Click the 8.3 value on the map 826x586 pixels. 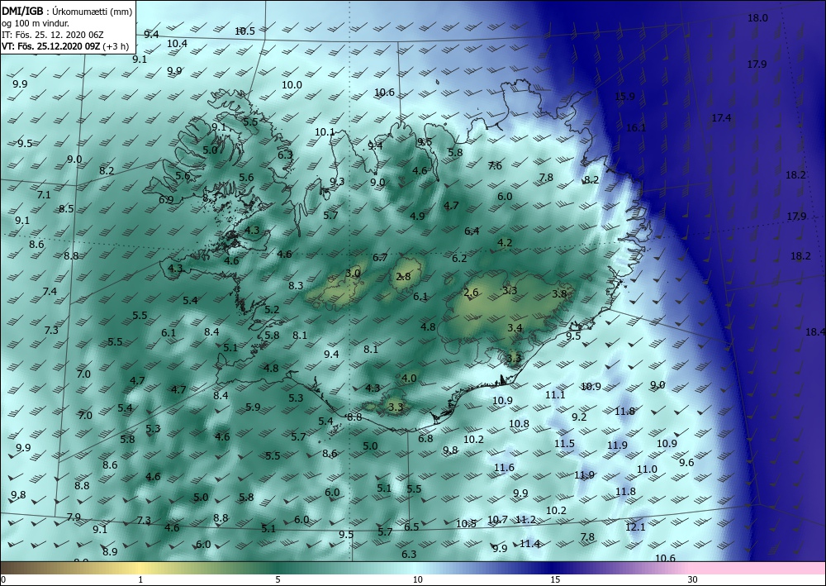pos(296,285)
